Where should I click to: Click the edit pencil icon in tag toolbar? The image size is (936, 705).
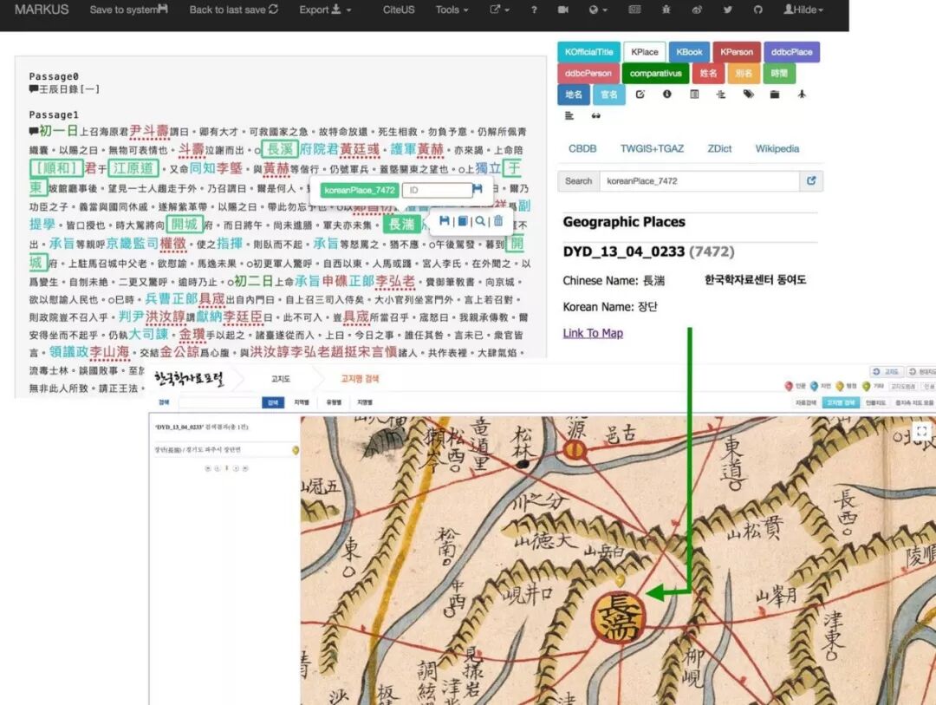(x=640, y=95)
